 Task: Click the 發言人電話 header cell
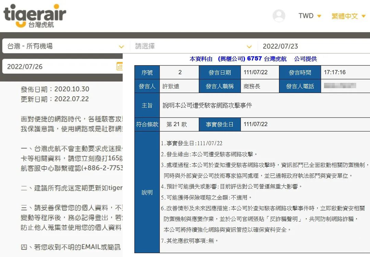[300, 86]
